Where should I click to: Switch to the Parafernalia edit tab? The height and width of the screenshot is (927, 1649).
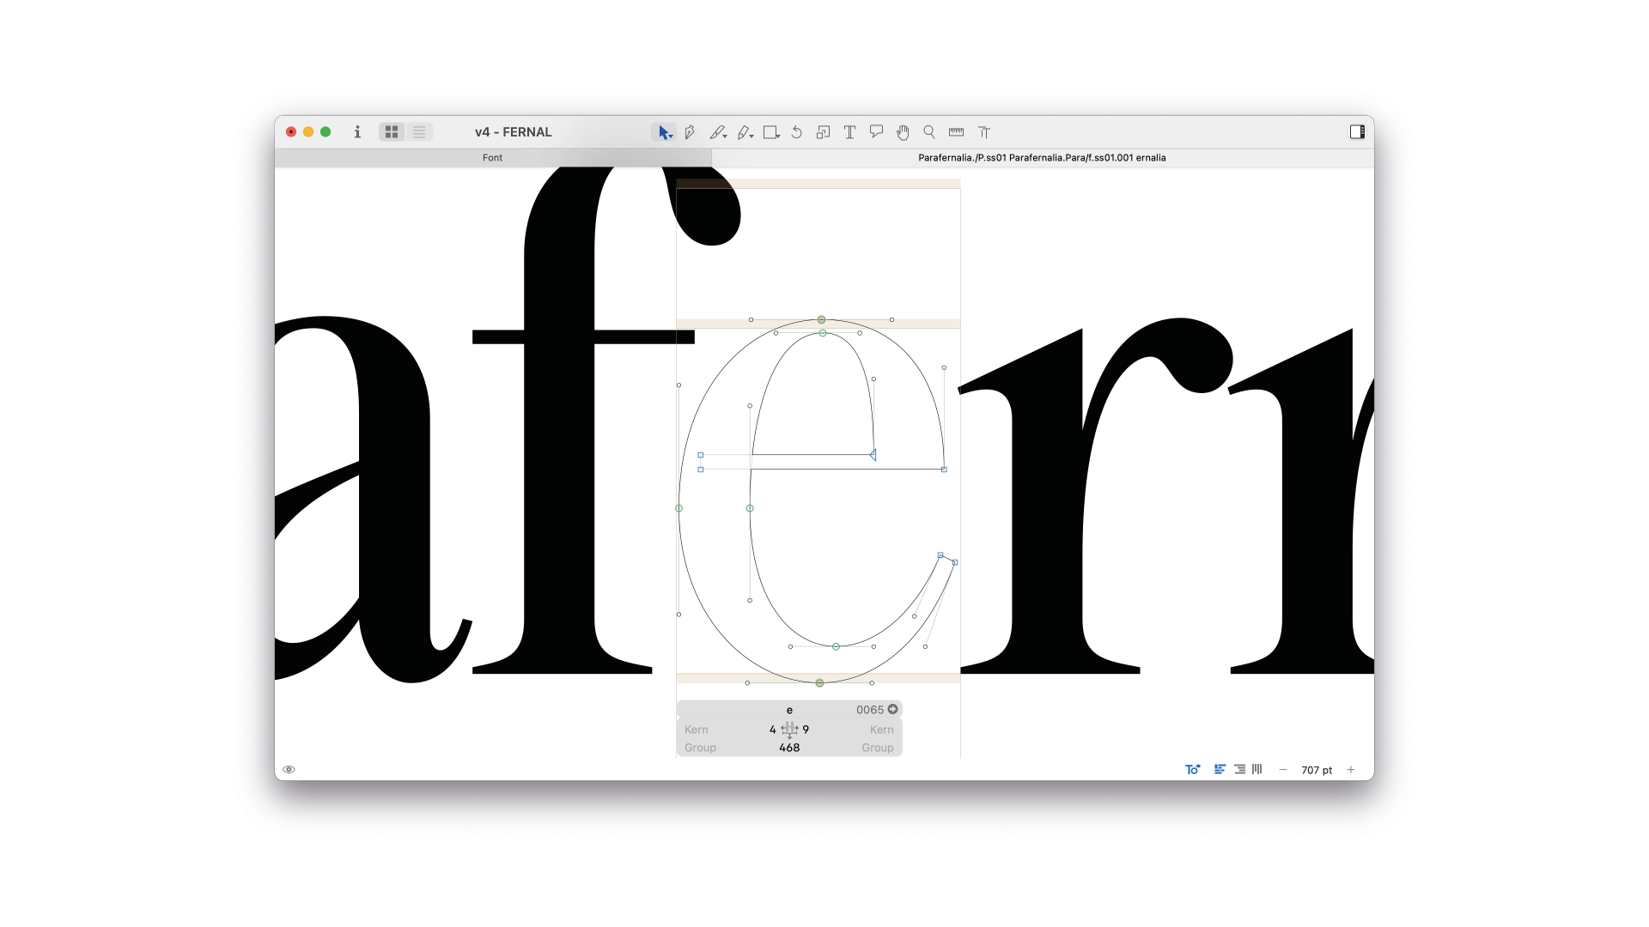(x=1042, y=158)
